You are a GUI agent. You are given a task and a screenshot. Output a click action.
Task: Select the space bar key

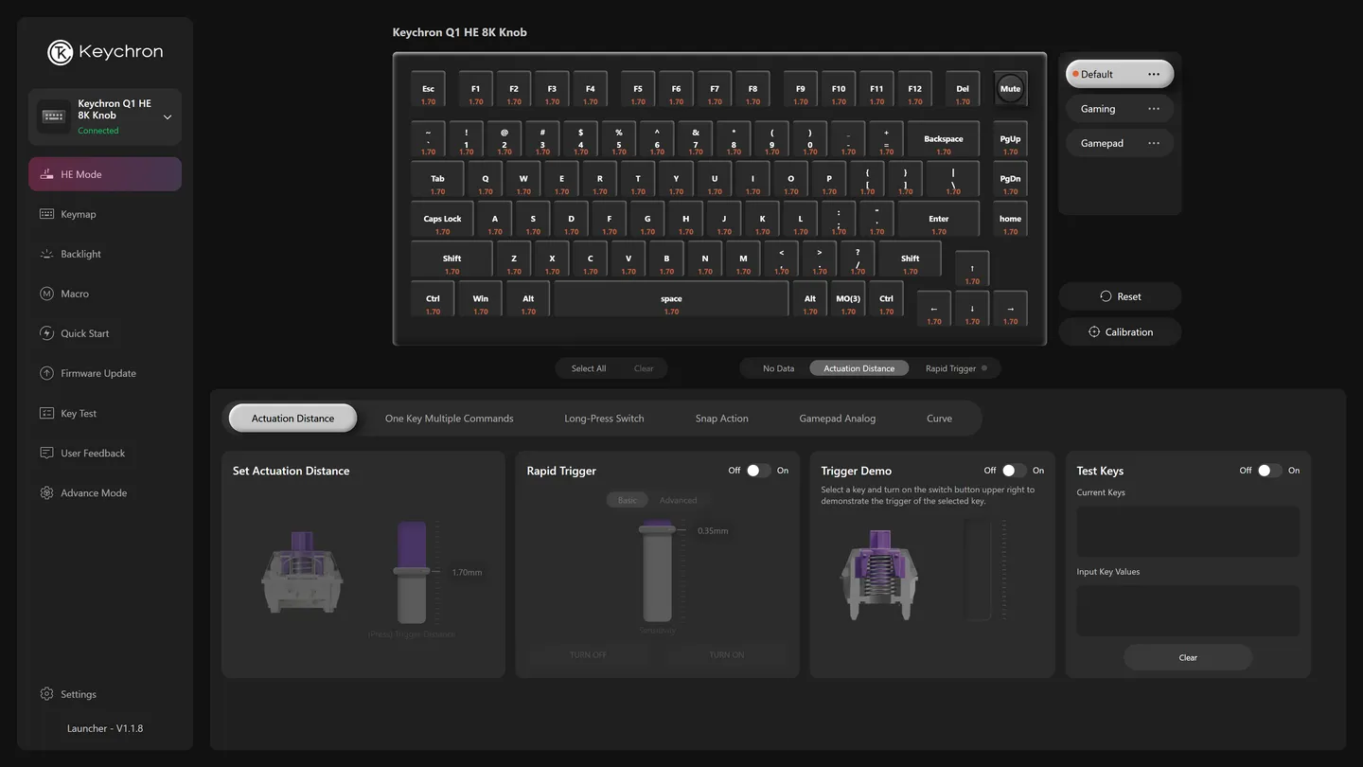pos(671,299)
